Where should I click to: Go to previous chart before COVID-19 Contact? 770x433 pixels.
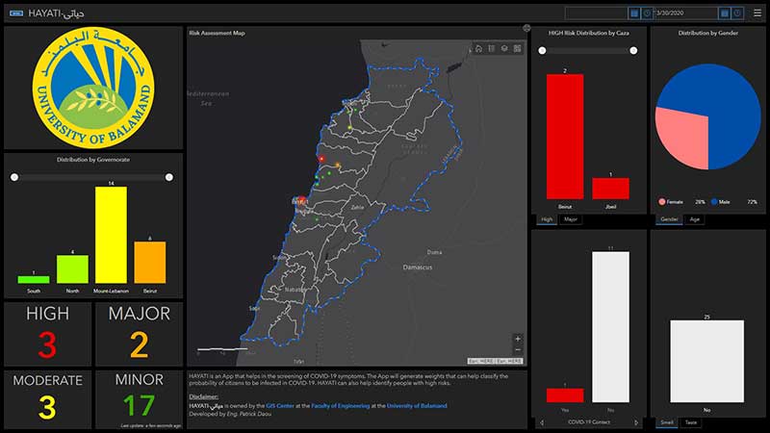click(x=541, y=422)
